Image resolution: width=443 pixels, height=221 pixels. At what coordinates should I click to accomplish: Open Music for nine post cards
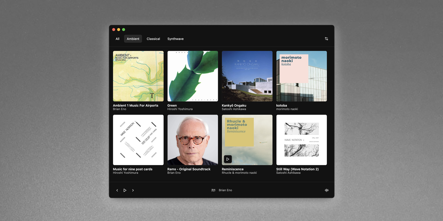pos(138,140)
